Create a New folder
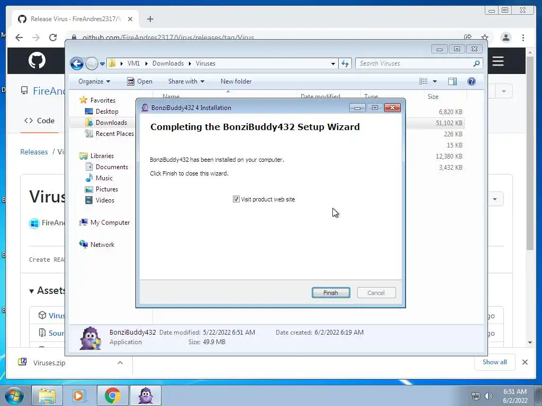The width and height of the screenshot is (542, 406). tap(236, 81)
